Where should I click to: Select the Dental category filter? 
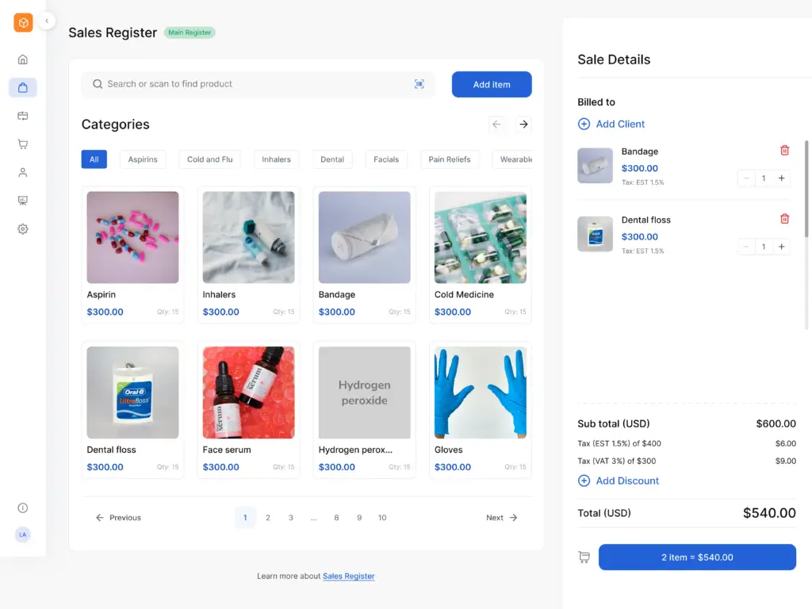click(331, 159)
